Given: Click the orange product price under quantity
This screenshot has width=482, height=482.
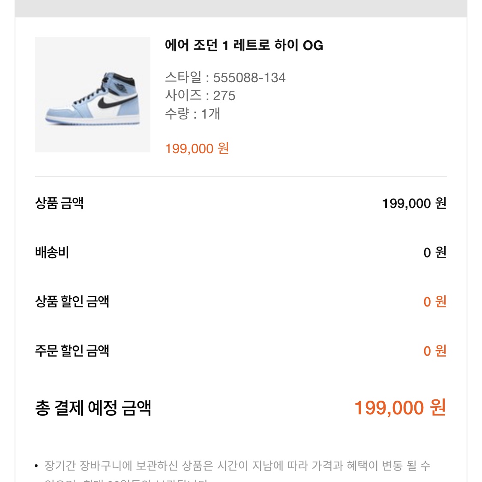Looking at the screenshot, I should (197, 149).
